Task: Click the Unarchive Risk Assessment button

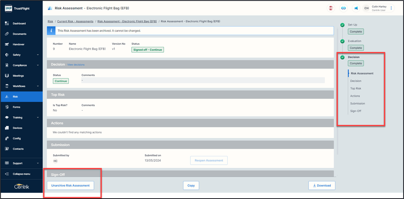Action: click(x=70, y=186)
